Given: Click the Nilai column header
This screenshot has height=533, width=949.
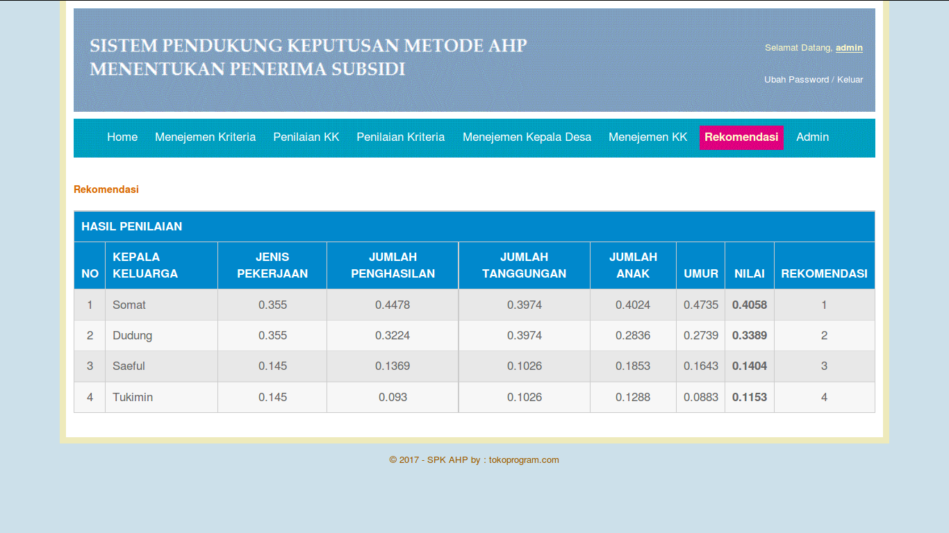Looking at the screenshot, I should (749, 273).
